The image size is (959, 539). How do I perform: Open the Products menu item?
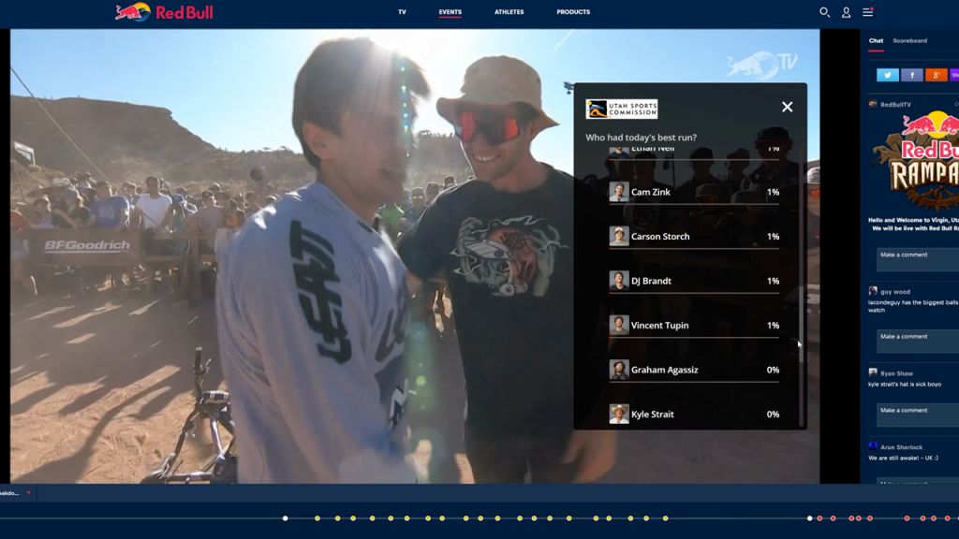click(x=573, y=12)
